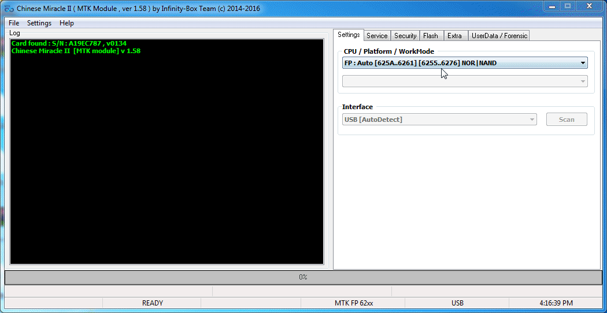Click the USB status bar entry
Screen dimensions: 607x313
click(x=457, y=303)
